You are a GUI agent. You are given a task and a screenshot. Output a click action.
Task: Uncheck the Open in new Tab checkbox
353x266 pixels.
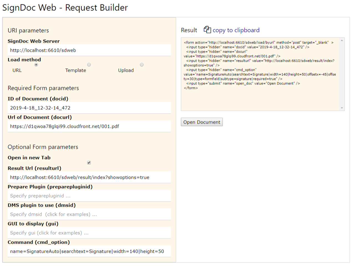pyautogui.click(x=89, y=163)
